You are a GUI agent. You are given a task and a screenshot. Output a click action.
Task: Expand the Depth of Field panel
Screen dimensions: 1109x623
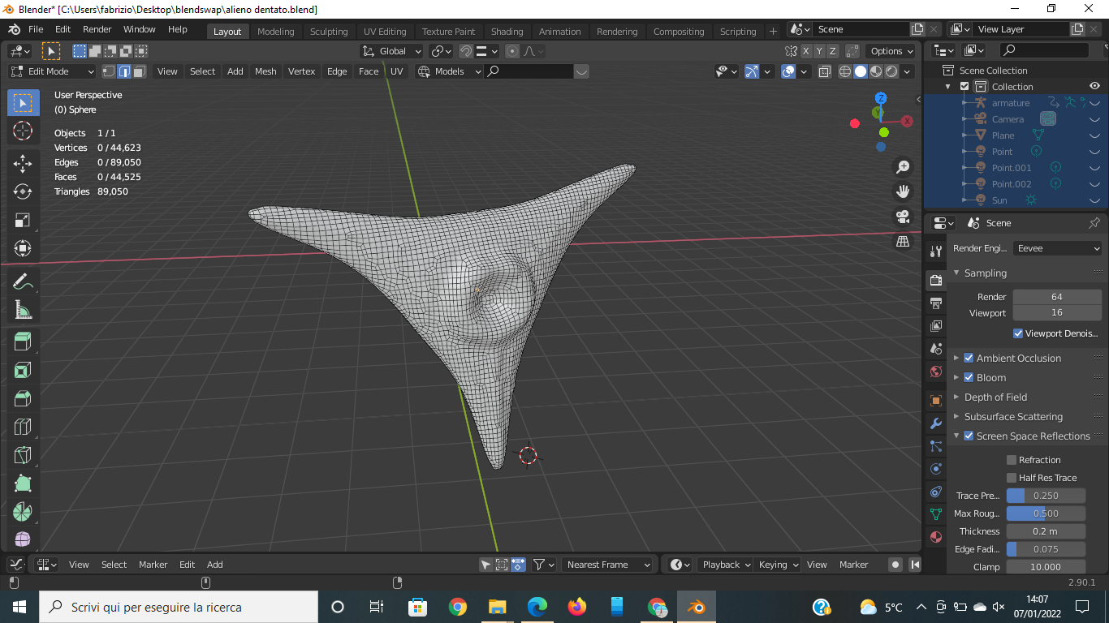(995, 397)
